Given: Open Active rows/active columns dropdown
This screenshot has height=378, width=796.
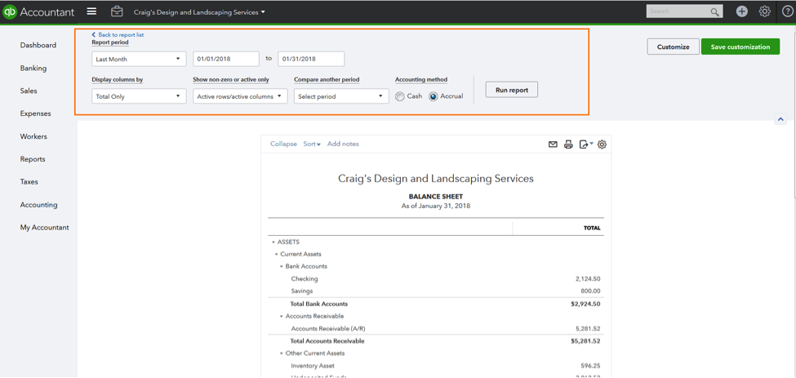Looking at the screenshot, I should point(240,96).
